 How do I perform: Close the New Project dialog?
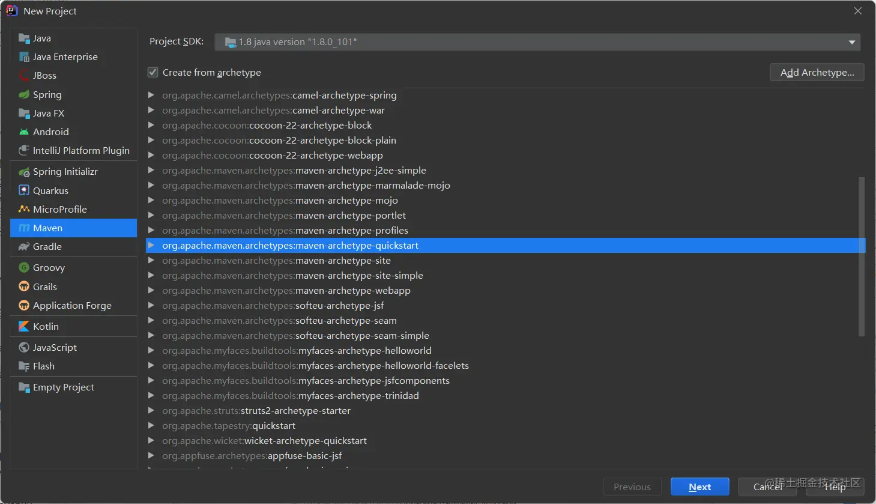coord(858,11)
